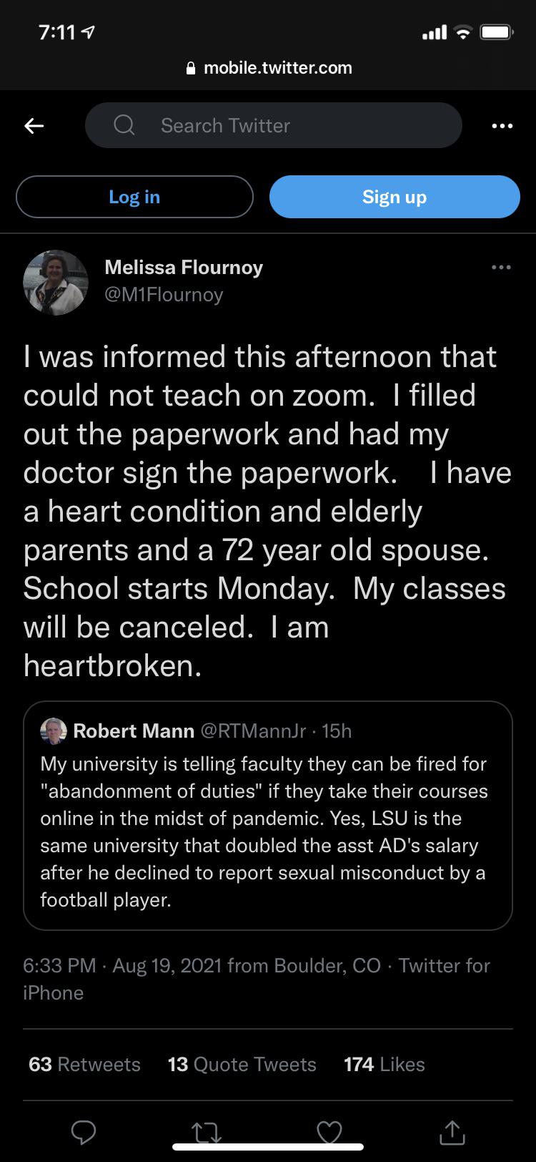Open Melissa Flournoy's profile picture
Viewport: 536px width, 1162px height.
pos(56,283)
